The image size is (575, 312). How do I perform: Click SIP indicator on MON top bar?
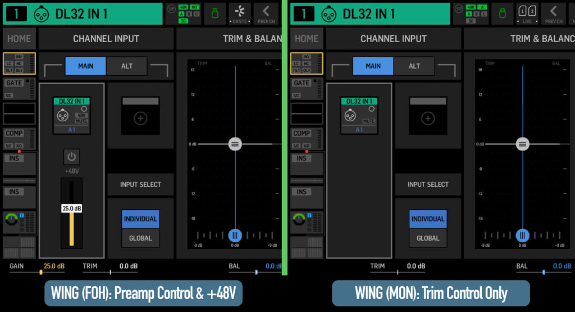459,10
